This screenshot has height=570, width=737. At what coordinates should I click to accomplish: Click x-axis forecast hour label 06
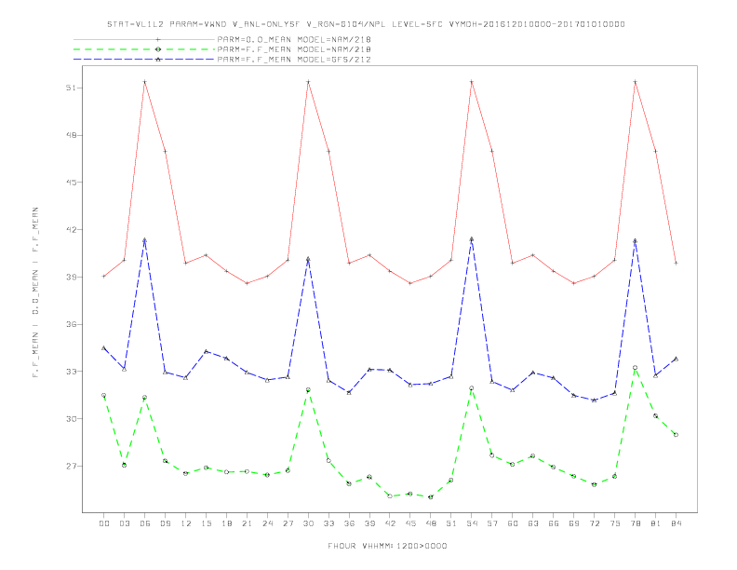(x=145, y=523)
